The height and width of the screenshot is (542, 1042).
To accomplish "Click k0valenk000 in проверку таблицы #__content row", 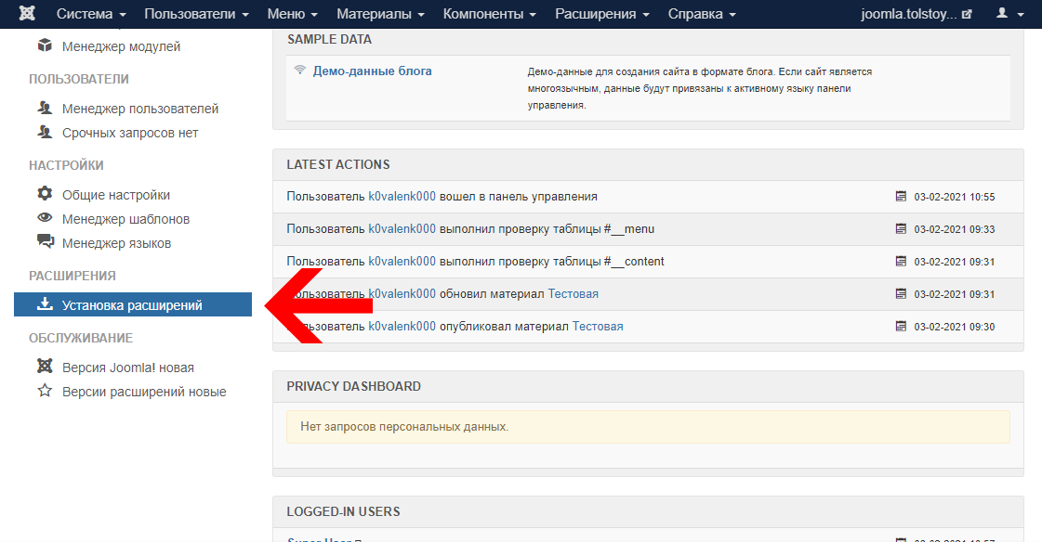I will pyautogui.click(x=402, y=262).
